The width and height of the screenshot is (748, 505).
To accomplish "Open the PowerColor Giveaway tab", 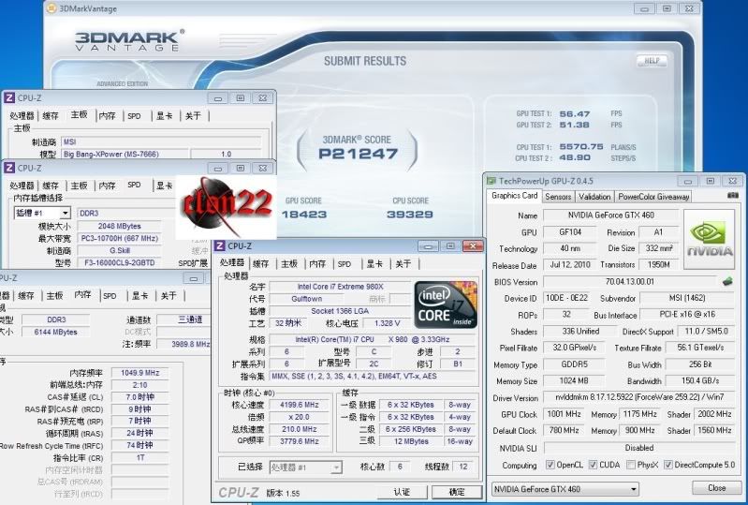I will tap(653, 196).
